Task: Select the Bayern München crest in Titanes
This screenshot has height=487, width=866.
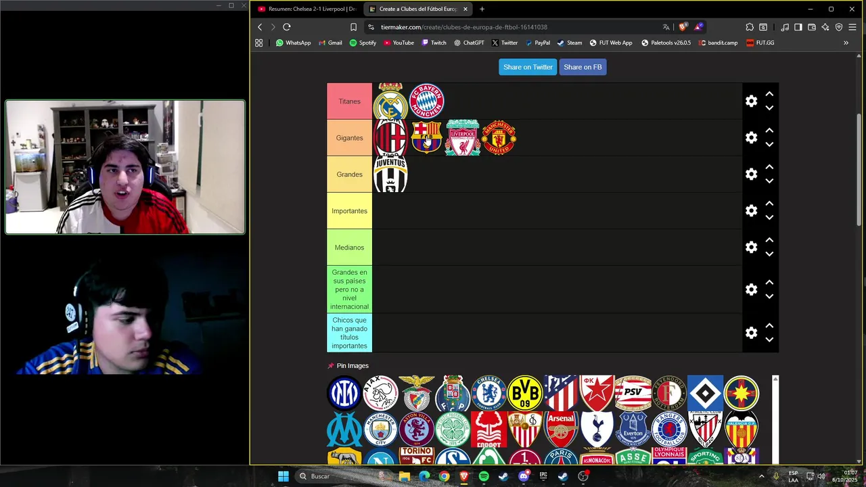Action: pos(427,101)
